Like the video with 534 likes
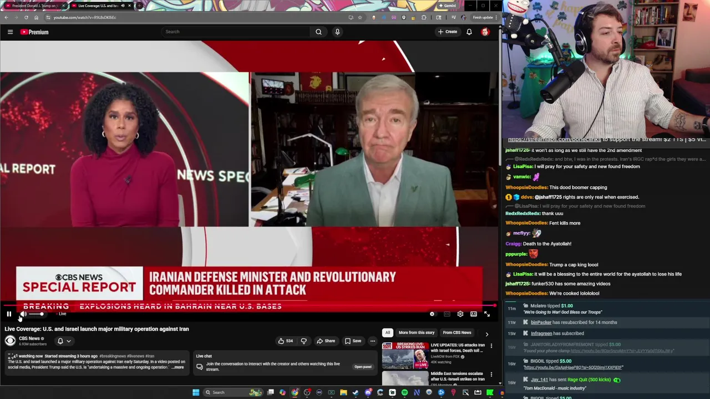This screenshot has width=710, height=399. pyautogui.click(x=285, y=341)
